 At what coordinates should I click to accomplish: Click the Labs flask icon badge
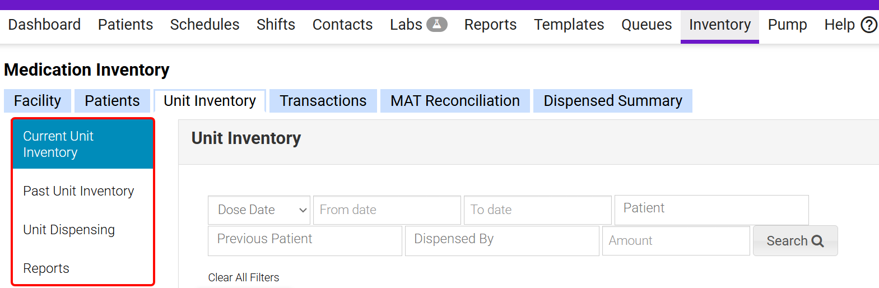point(436,25)
